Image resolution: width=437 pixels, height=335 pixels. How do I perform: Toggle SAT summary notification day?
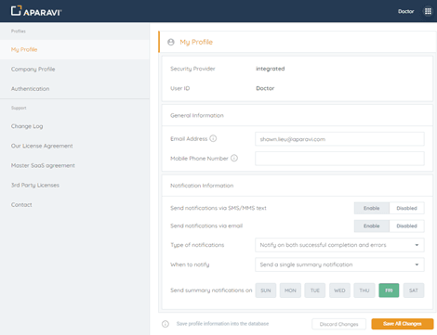pyautogui.click(x=414, y=290)
